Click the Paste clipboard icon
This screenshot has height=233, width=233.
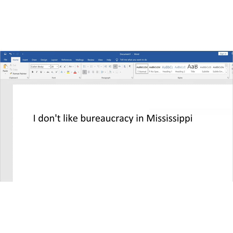click(5, 67)
